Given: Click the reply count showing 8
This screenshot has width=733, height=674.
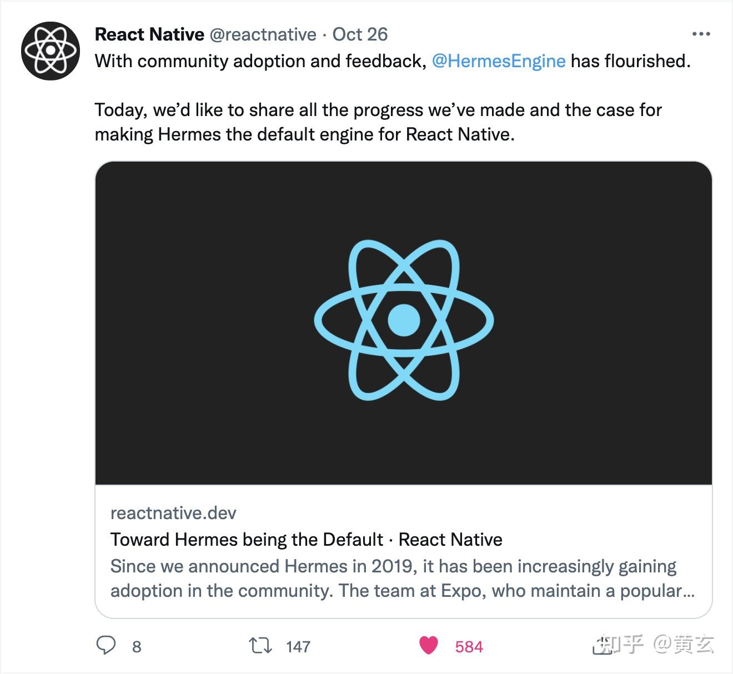Looking at the screenshot, I should click(135, 646).
